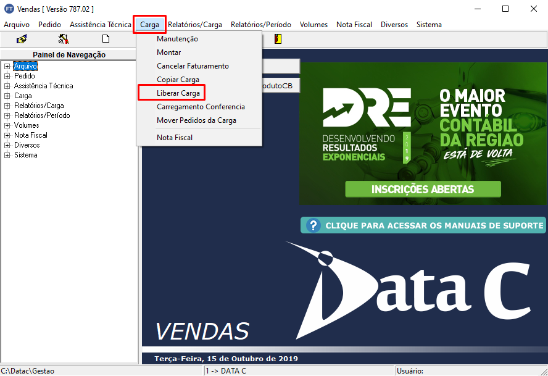
Task: Expand the Diversos tree node
Action: pos(7,145)
